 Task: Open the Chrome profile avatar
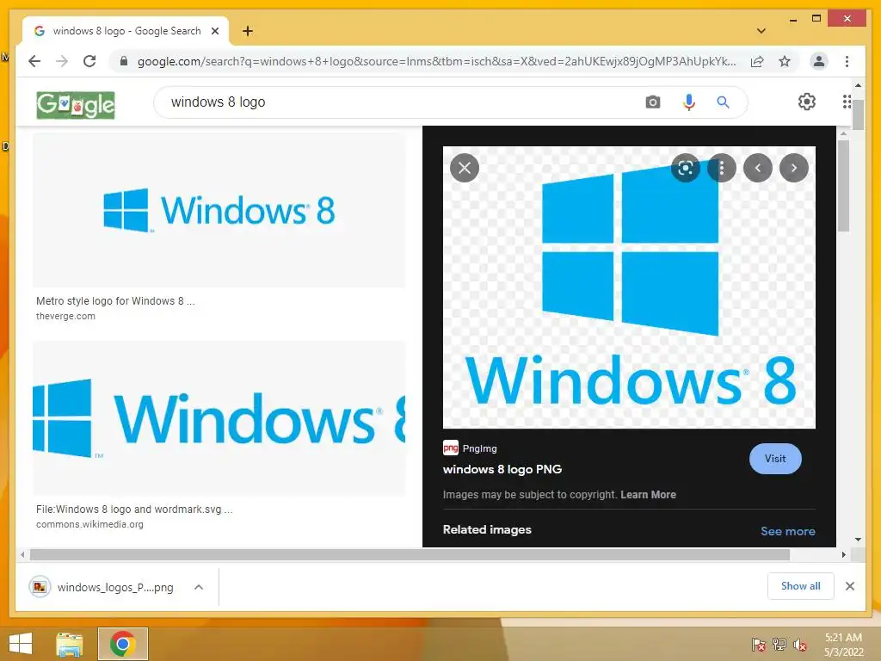coord(819,61)
